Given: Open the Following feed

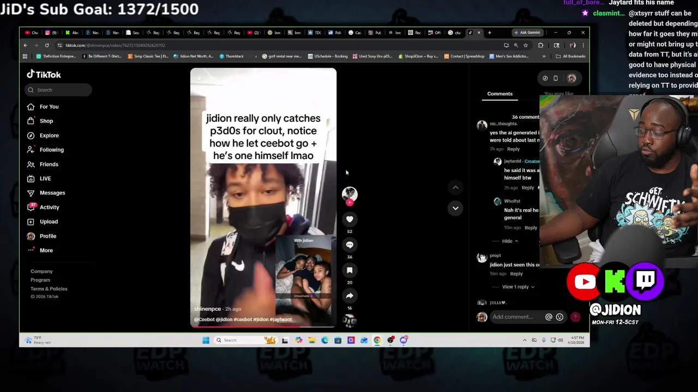Looking at the screenshot, I should 45,150.
